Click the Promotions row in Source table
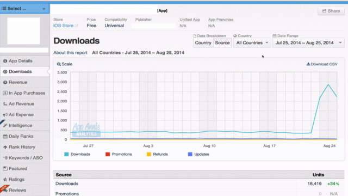 (199, 193)
